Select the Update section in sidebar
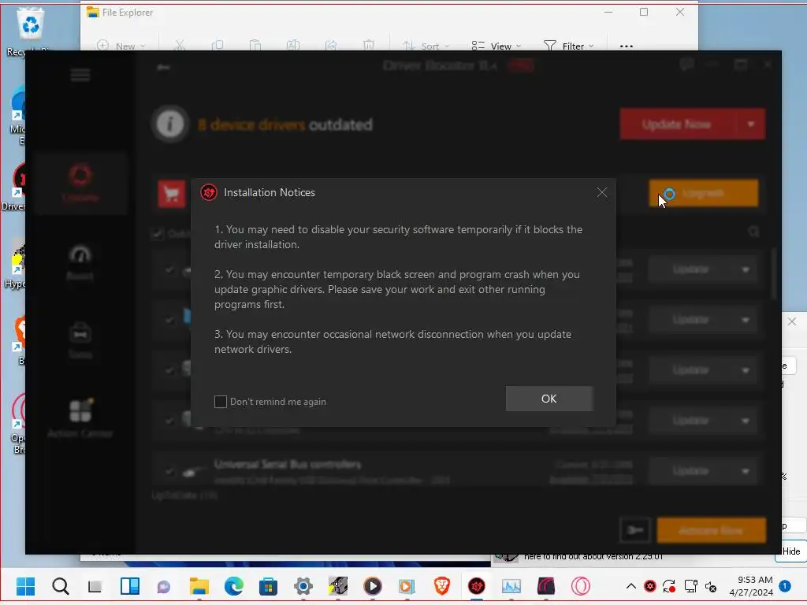The width and height of the screenshot is (807, 605). tap(80, 183)
